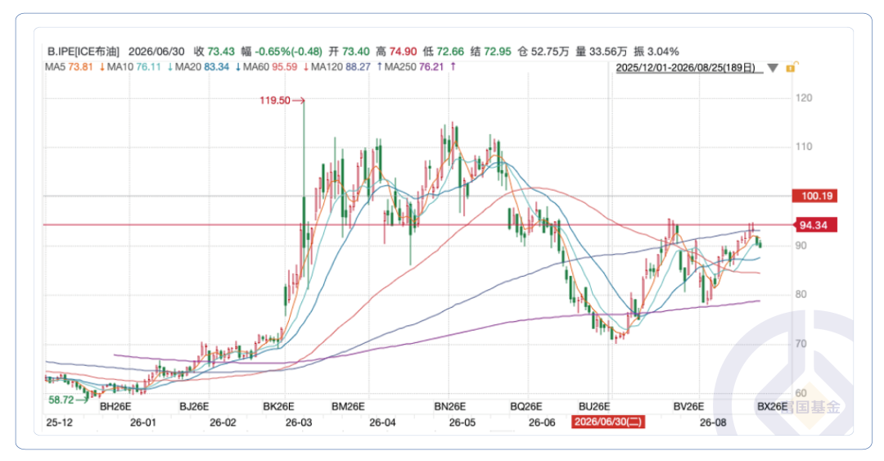The height and width of the screenshot is (461, 884).
Task: Click the 2026/06/30 date in header
Action: click(156, 52)
